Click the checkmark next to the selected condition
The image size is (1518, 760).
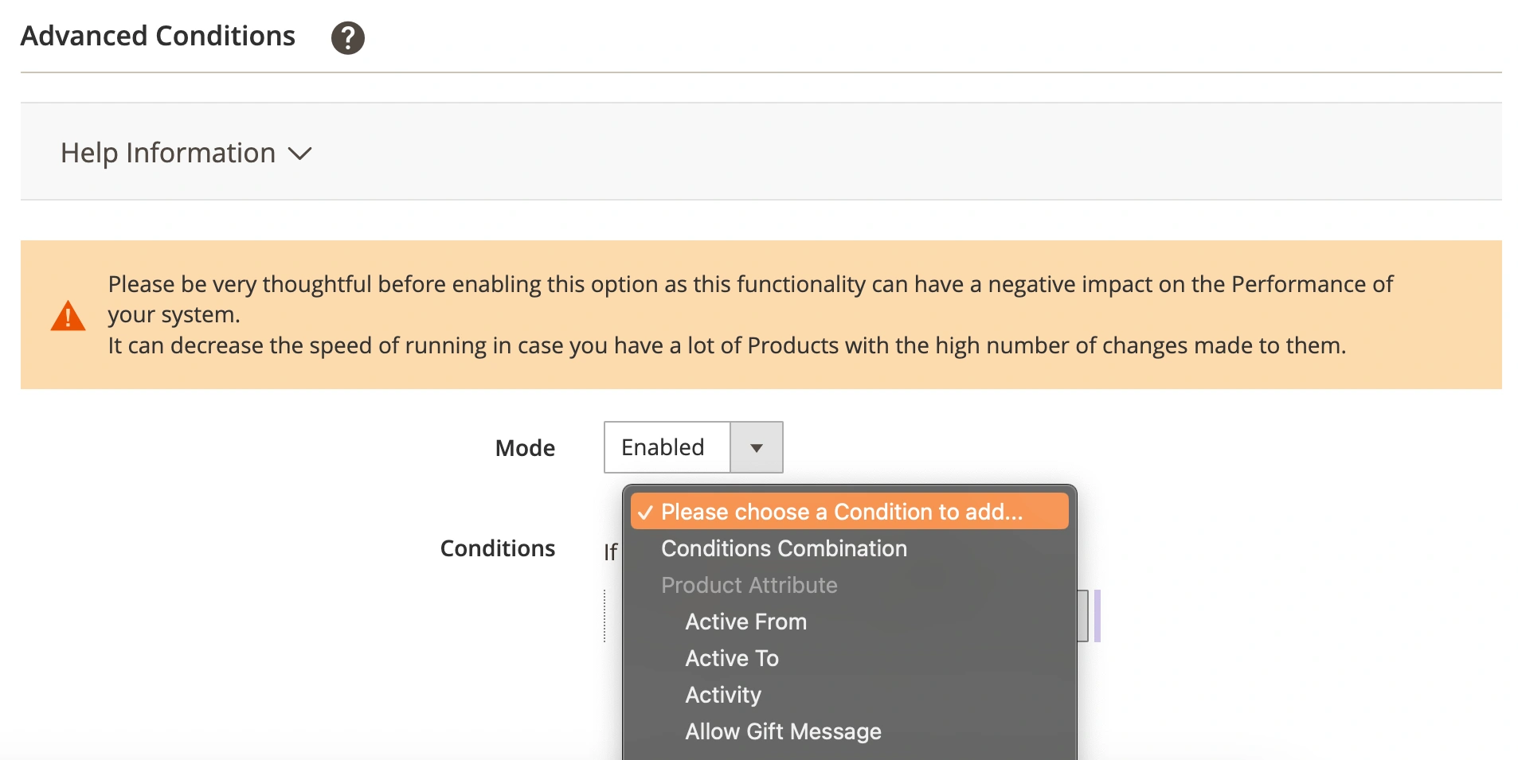click(x=647, y=512)
